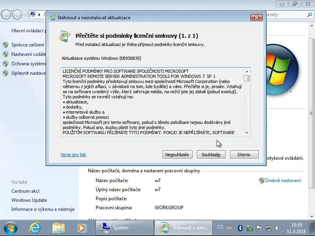Click the Souhlasím button to accept license
This screenshot has height=236, width=315.
(x=211, y=155)
